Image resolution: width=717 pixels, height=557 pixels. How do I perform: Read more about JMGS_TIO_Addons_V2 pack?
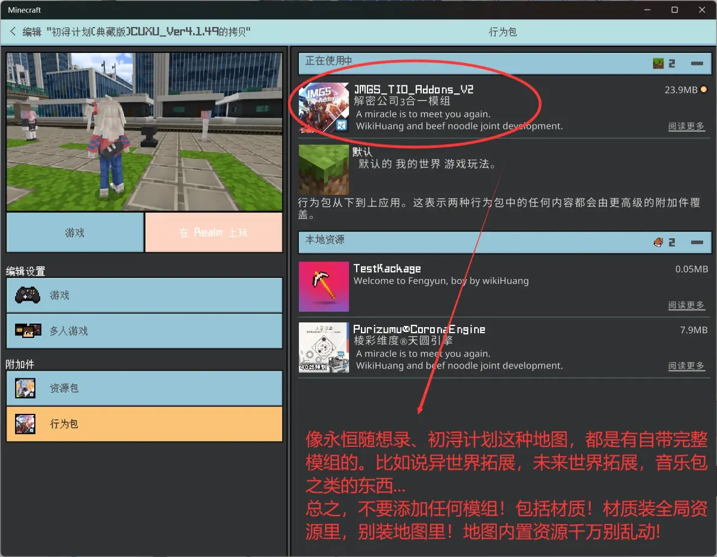coord(686,126)
